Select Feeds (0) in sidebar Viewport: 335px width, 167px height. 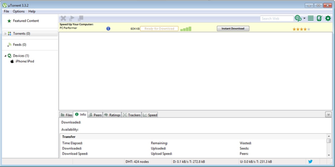(x=19, y=45)
